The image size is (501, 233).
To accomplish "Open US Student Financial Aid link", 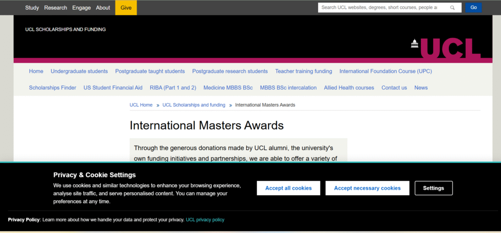I will [113, 87].
